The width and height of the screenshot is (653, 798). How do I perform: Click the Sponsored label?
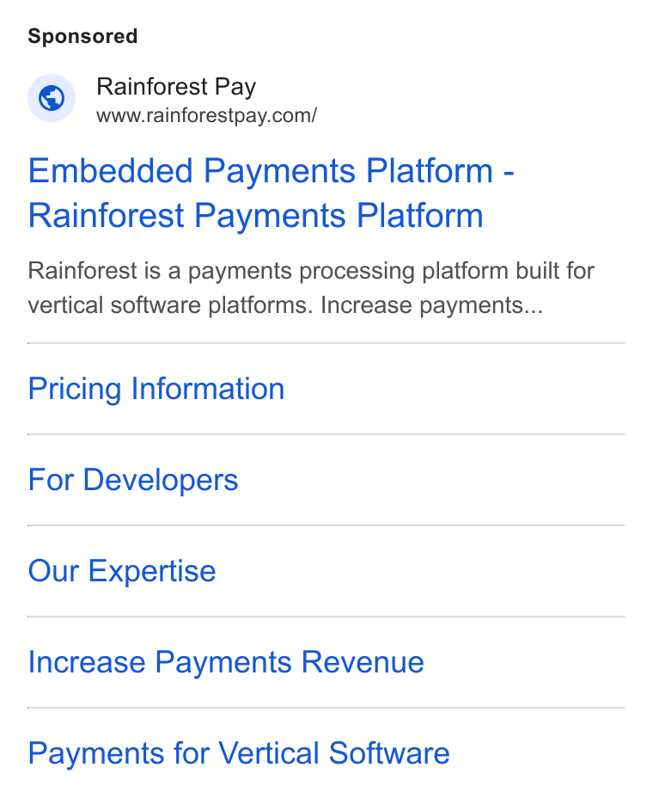tap(82, 36)
